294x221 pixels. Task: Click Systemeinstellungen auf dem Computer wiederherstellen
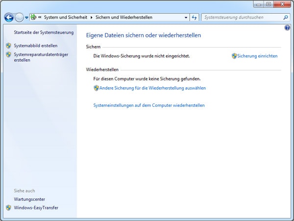pyautogui.click(x=149, y=105)
